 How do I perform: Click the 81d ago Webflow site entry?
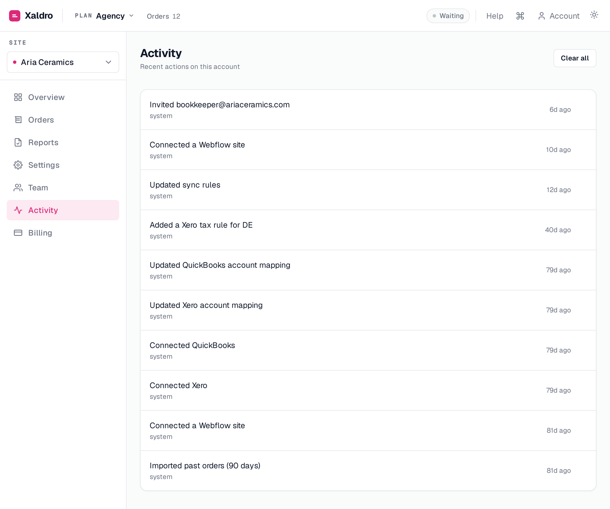point(368,430)
